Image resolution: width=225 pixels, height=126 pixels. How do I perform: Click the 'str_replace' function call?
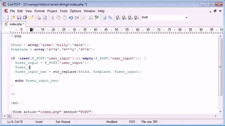tap(65, 72)
